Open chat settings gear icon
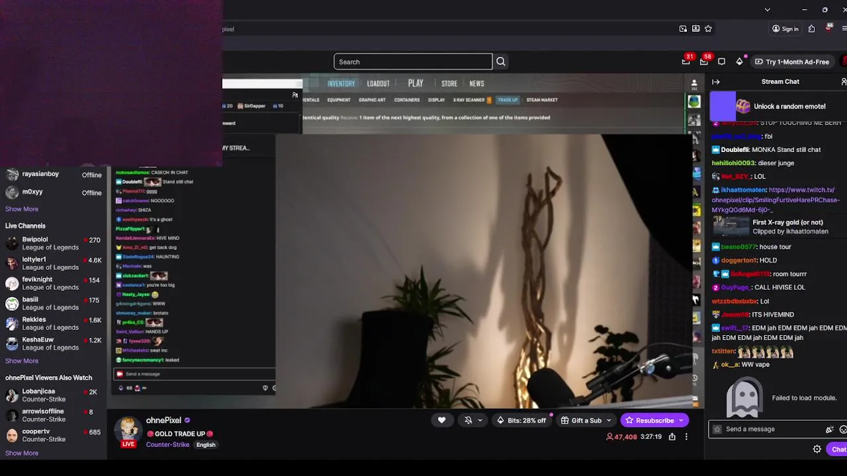The height and width of the screenshot is (476, 847). click(x=817, y=450)
